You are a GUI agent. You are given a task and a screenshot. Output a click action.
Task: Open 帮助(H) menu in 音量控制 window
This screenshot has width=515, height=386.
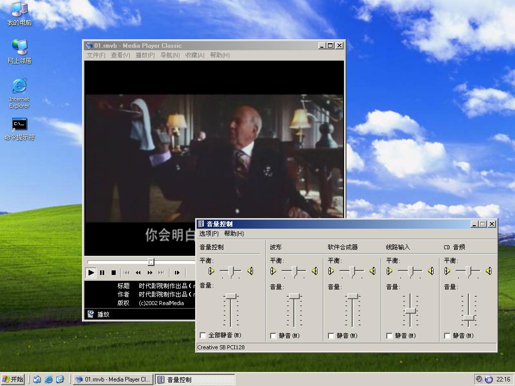click(234, 233)
